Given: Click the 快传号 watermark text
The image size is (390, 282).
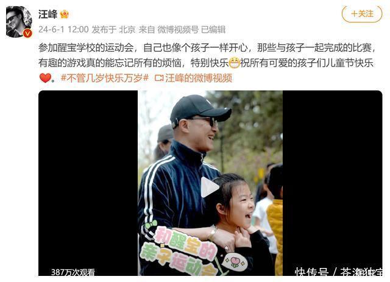Looking at the screenshot, I should (x=311, y=272).
